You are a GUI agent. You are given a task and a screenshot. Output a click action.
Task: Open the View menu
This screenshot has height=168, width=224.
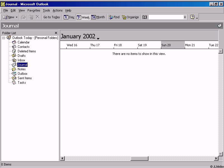click(22, 10)
